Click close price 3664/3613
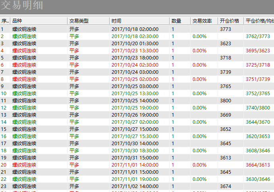 pyautogui.click(x=258, y=165)
